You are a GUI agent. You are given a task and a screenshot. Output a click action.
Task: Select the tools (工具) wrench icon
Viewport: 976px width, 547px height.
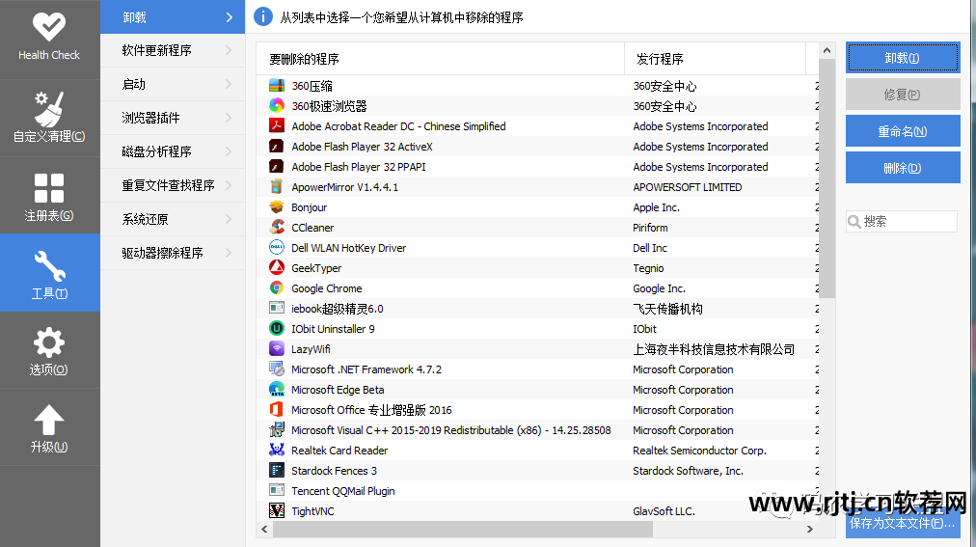coord(49,265)
